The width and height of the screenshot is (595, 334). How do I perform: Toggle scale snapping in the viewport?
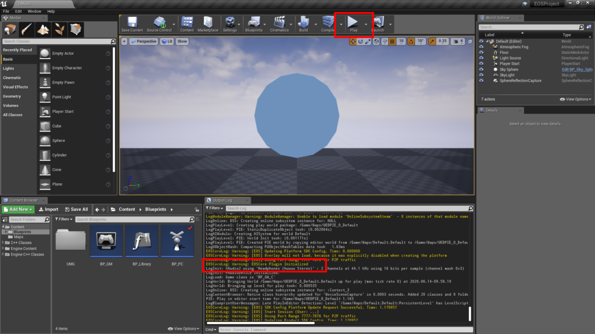[432, 41]
